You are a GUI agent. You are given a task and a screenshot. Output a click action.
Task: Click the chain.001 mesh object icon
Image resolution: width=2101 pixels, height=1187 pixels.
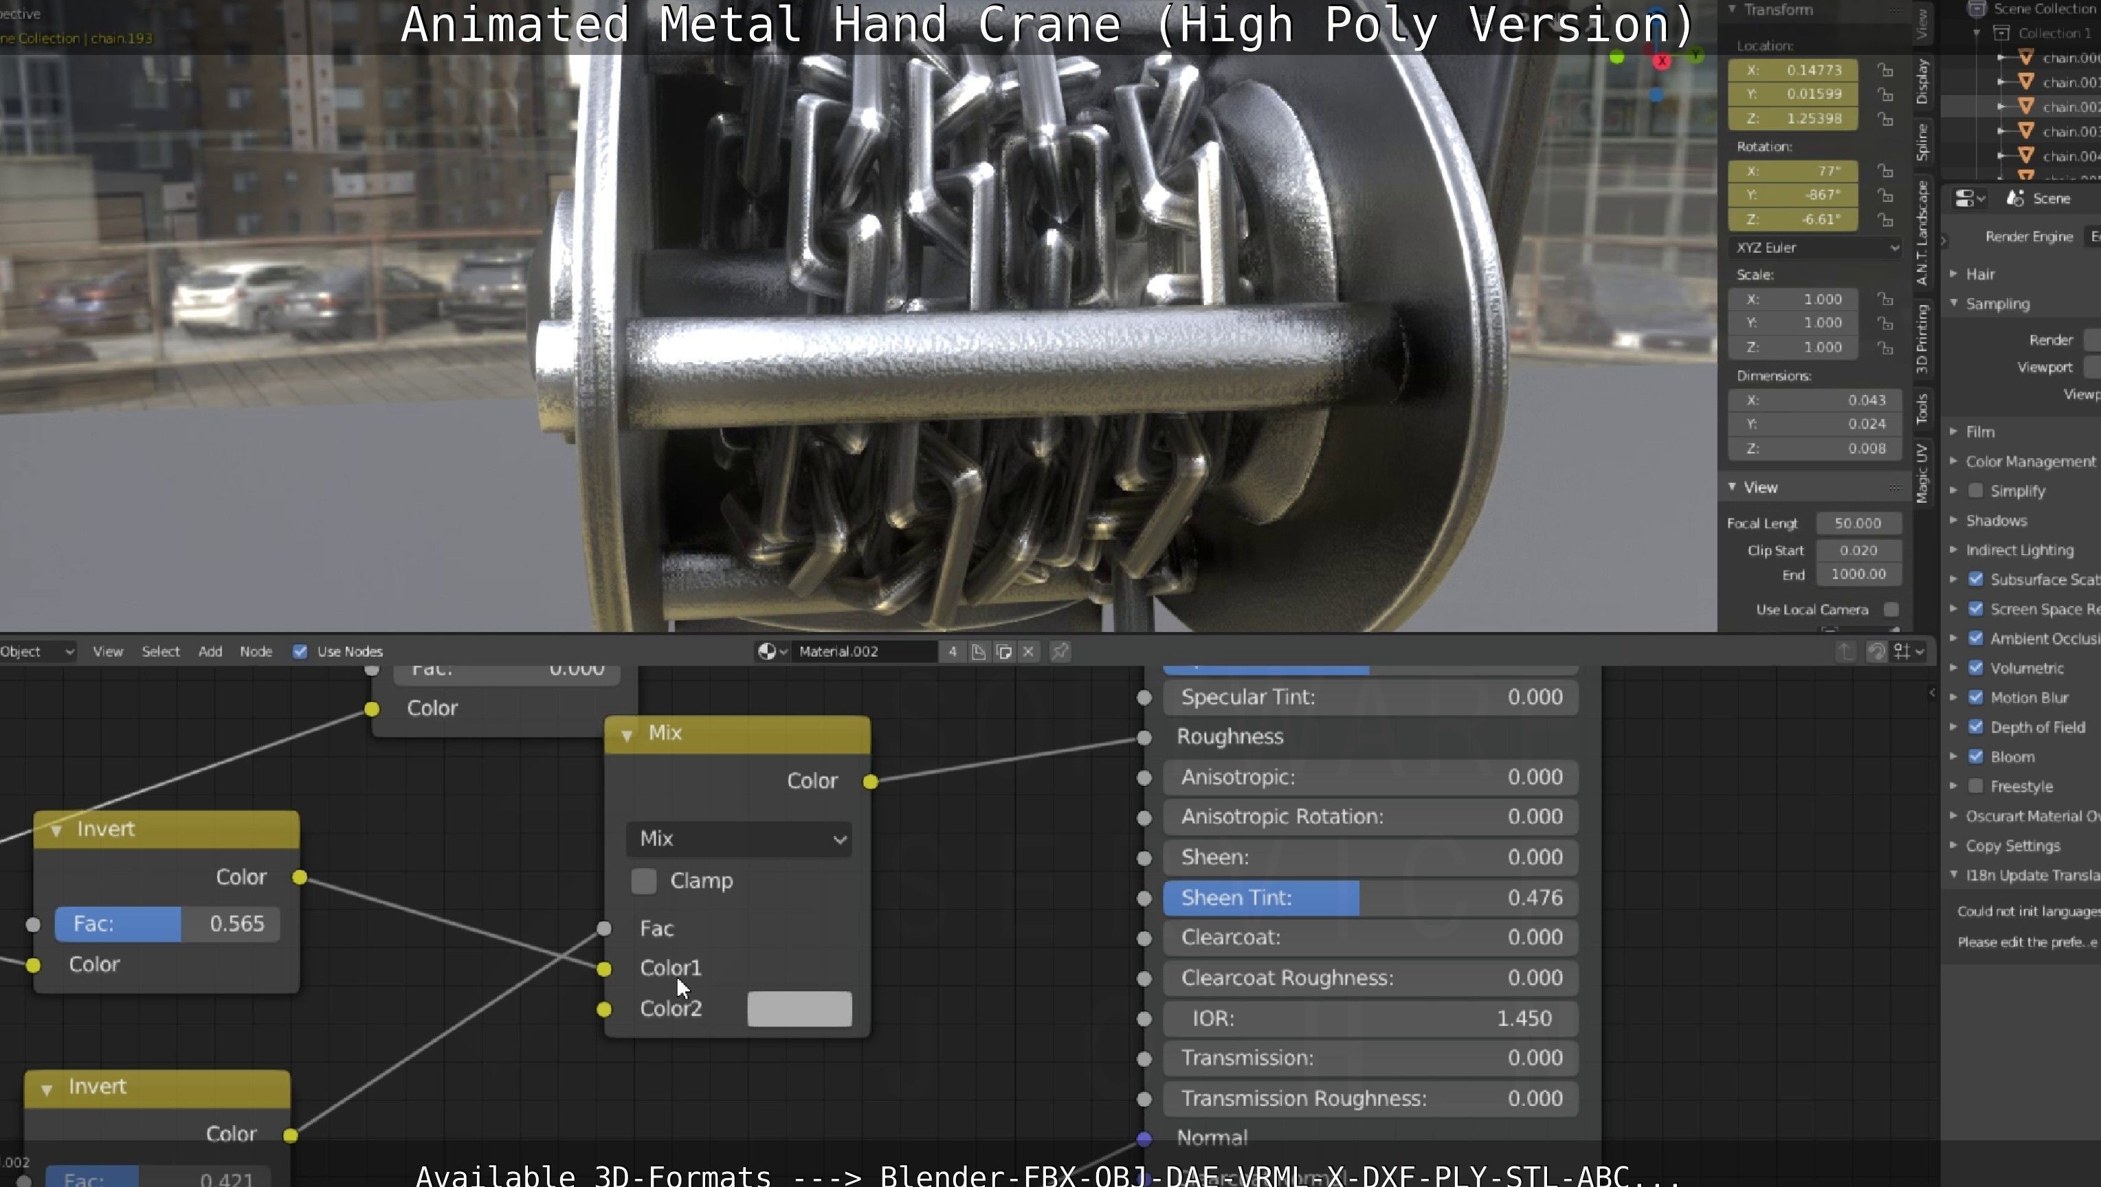(2026, 82)
